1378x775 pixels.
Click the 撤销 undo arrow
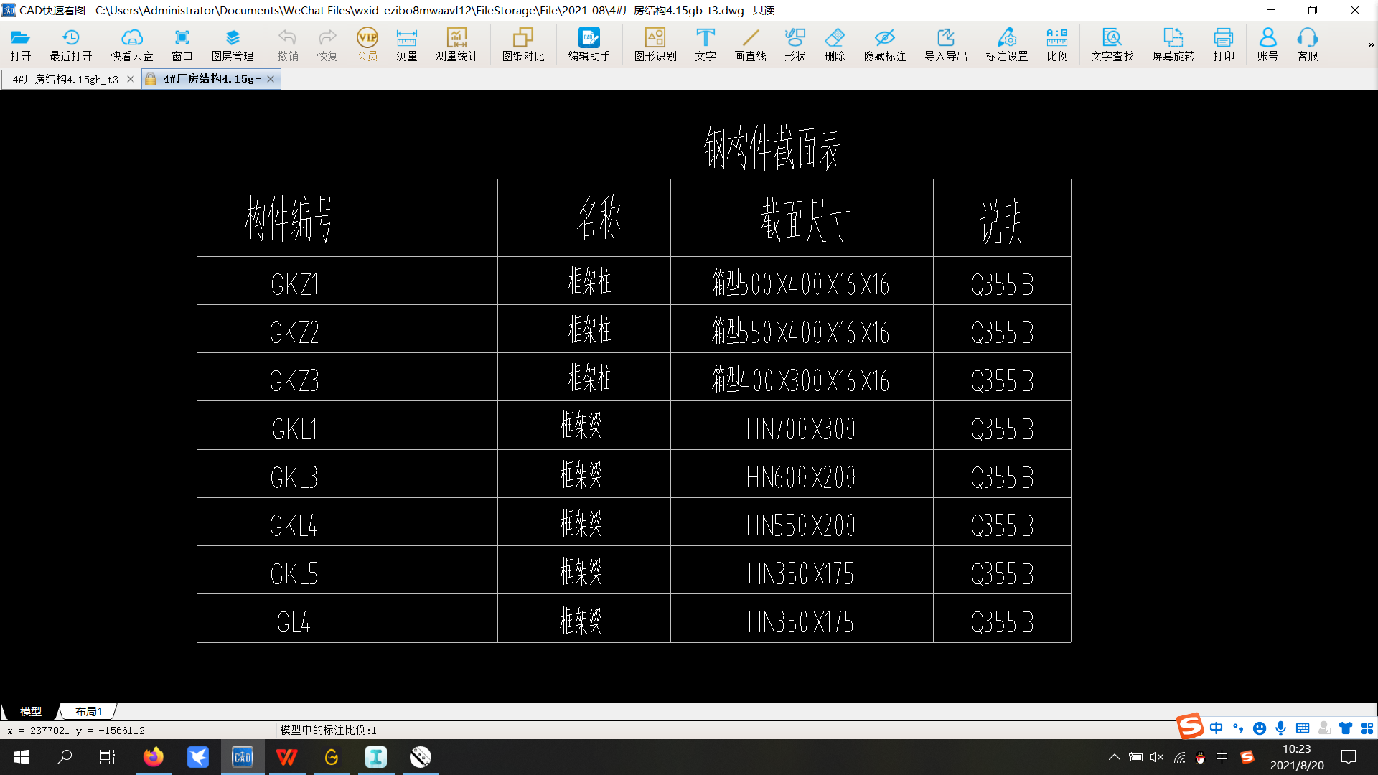pyautogui.click(x=287, y=44)
